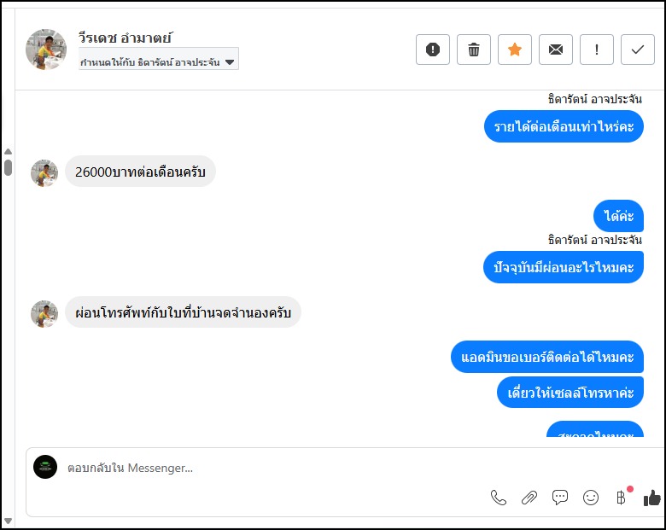Click the exclamation mark priority icon

(597, 50)
